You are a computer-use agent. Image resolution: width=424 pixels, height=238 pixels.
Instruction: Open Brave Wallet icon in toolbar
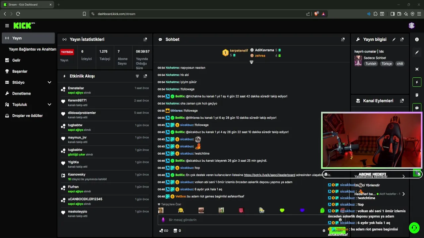tap(399, 14)
